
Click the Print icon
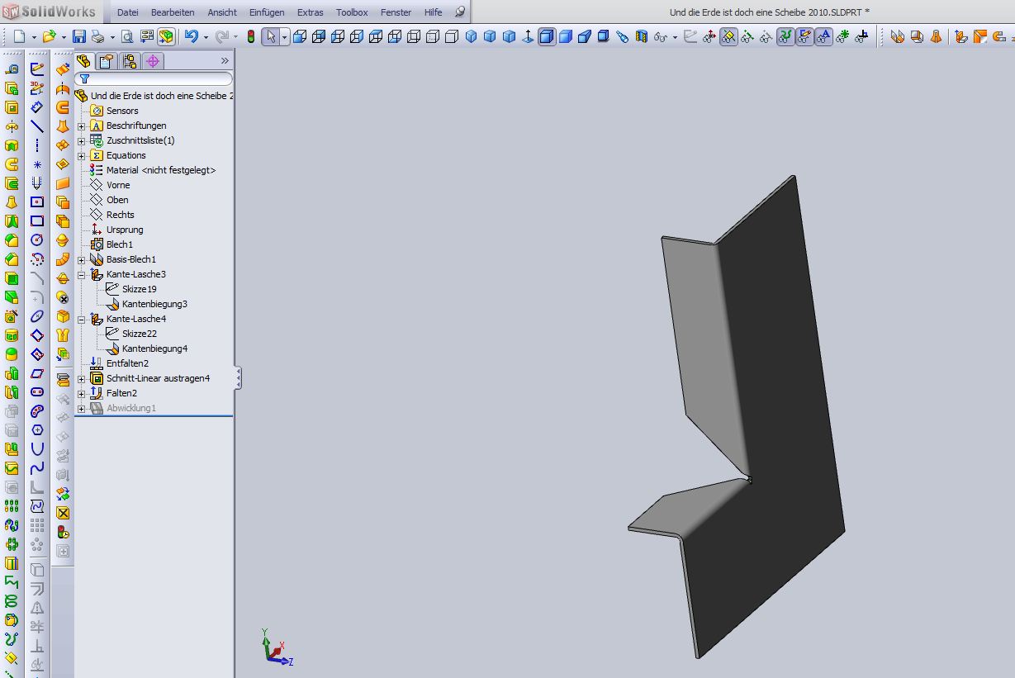(98, 37)
